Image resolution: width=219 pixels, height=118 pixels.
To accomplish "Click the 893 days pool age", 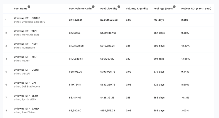I will tap(159, 46).
